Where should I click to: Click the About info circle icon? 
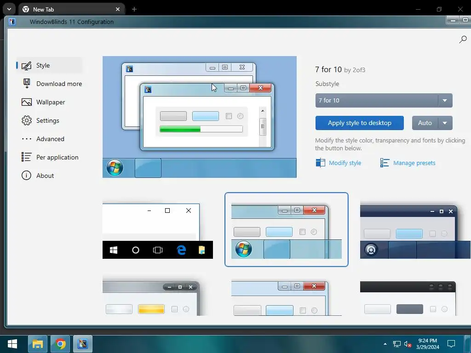(x=26, y=175)
